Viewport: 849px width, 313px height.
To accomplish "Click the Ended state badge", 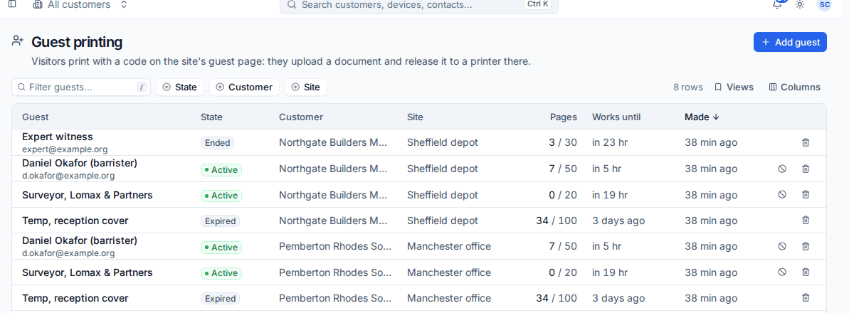I will [217, 143].
